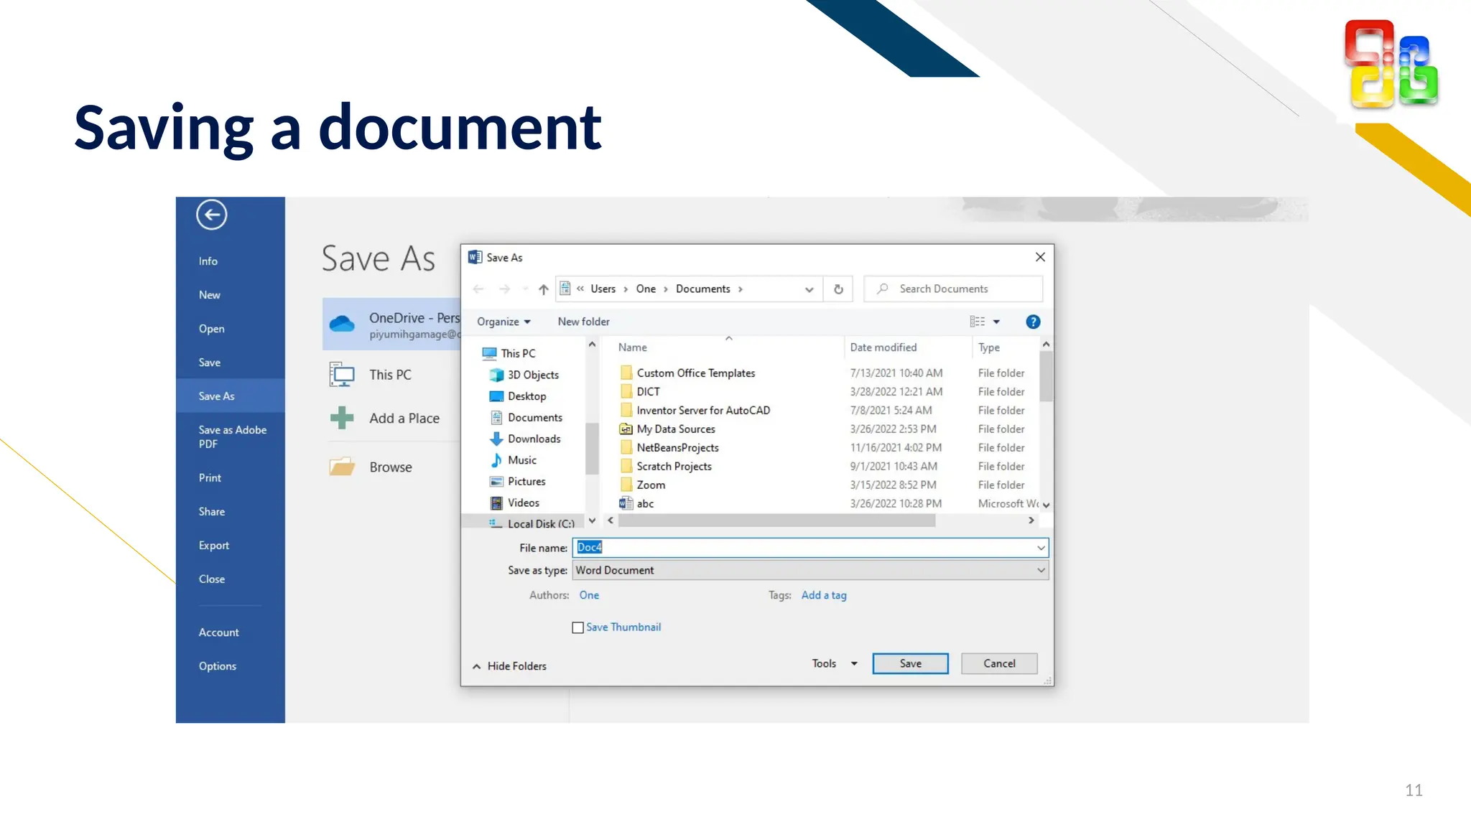The height and width of the screenshot is (827, 1471).
Task: Click the Change your view icon
Action: coord(978,322)
